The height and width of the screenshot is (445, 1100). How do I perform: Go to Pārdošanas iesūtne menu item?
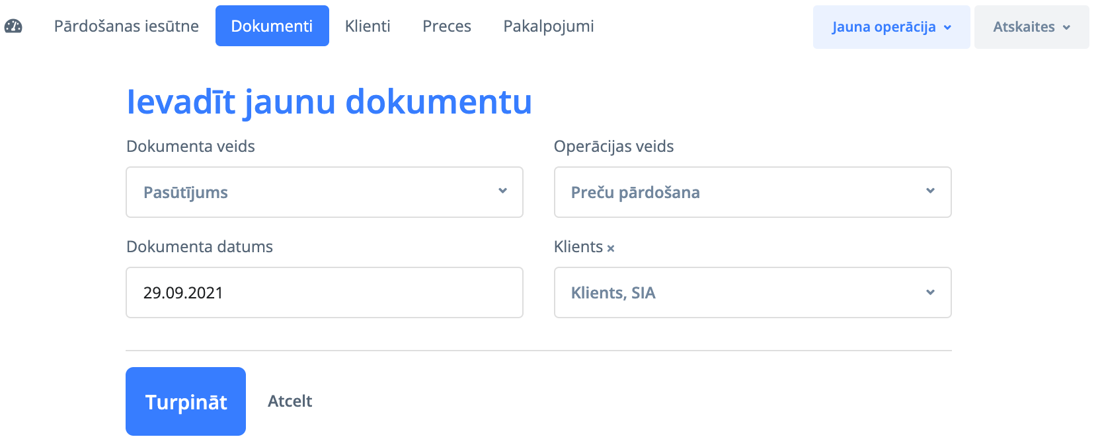point(126,26)
